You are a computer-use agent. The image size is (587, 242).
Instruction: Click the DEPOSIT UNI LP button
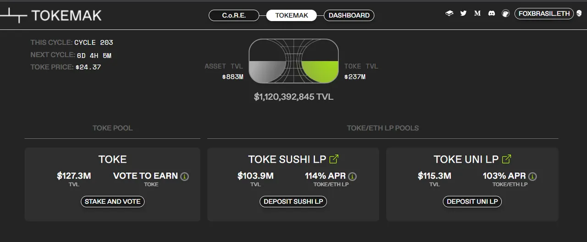472,201
